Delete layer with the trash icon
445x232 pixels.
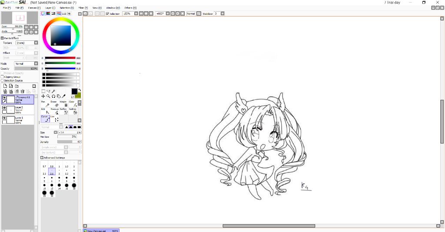tap(23, 91)
